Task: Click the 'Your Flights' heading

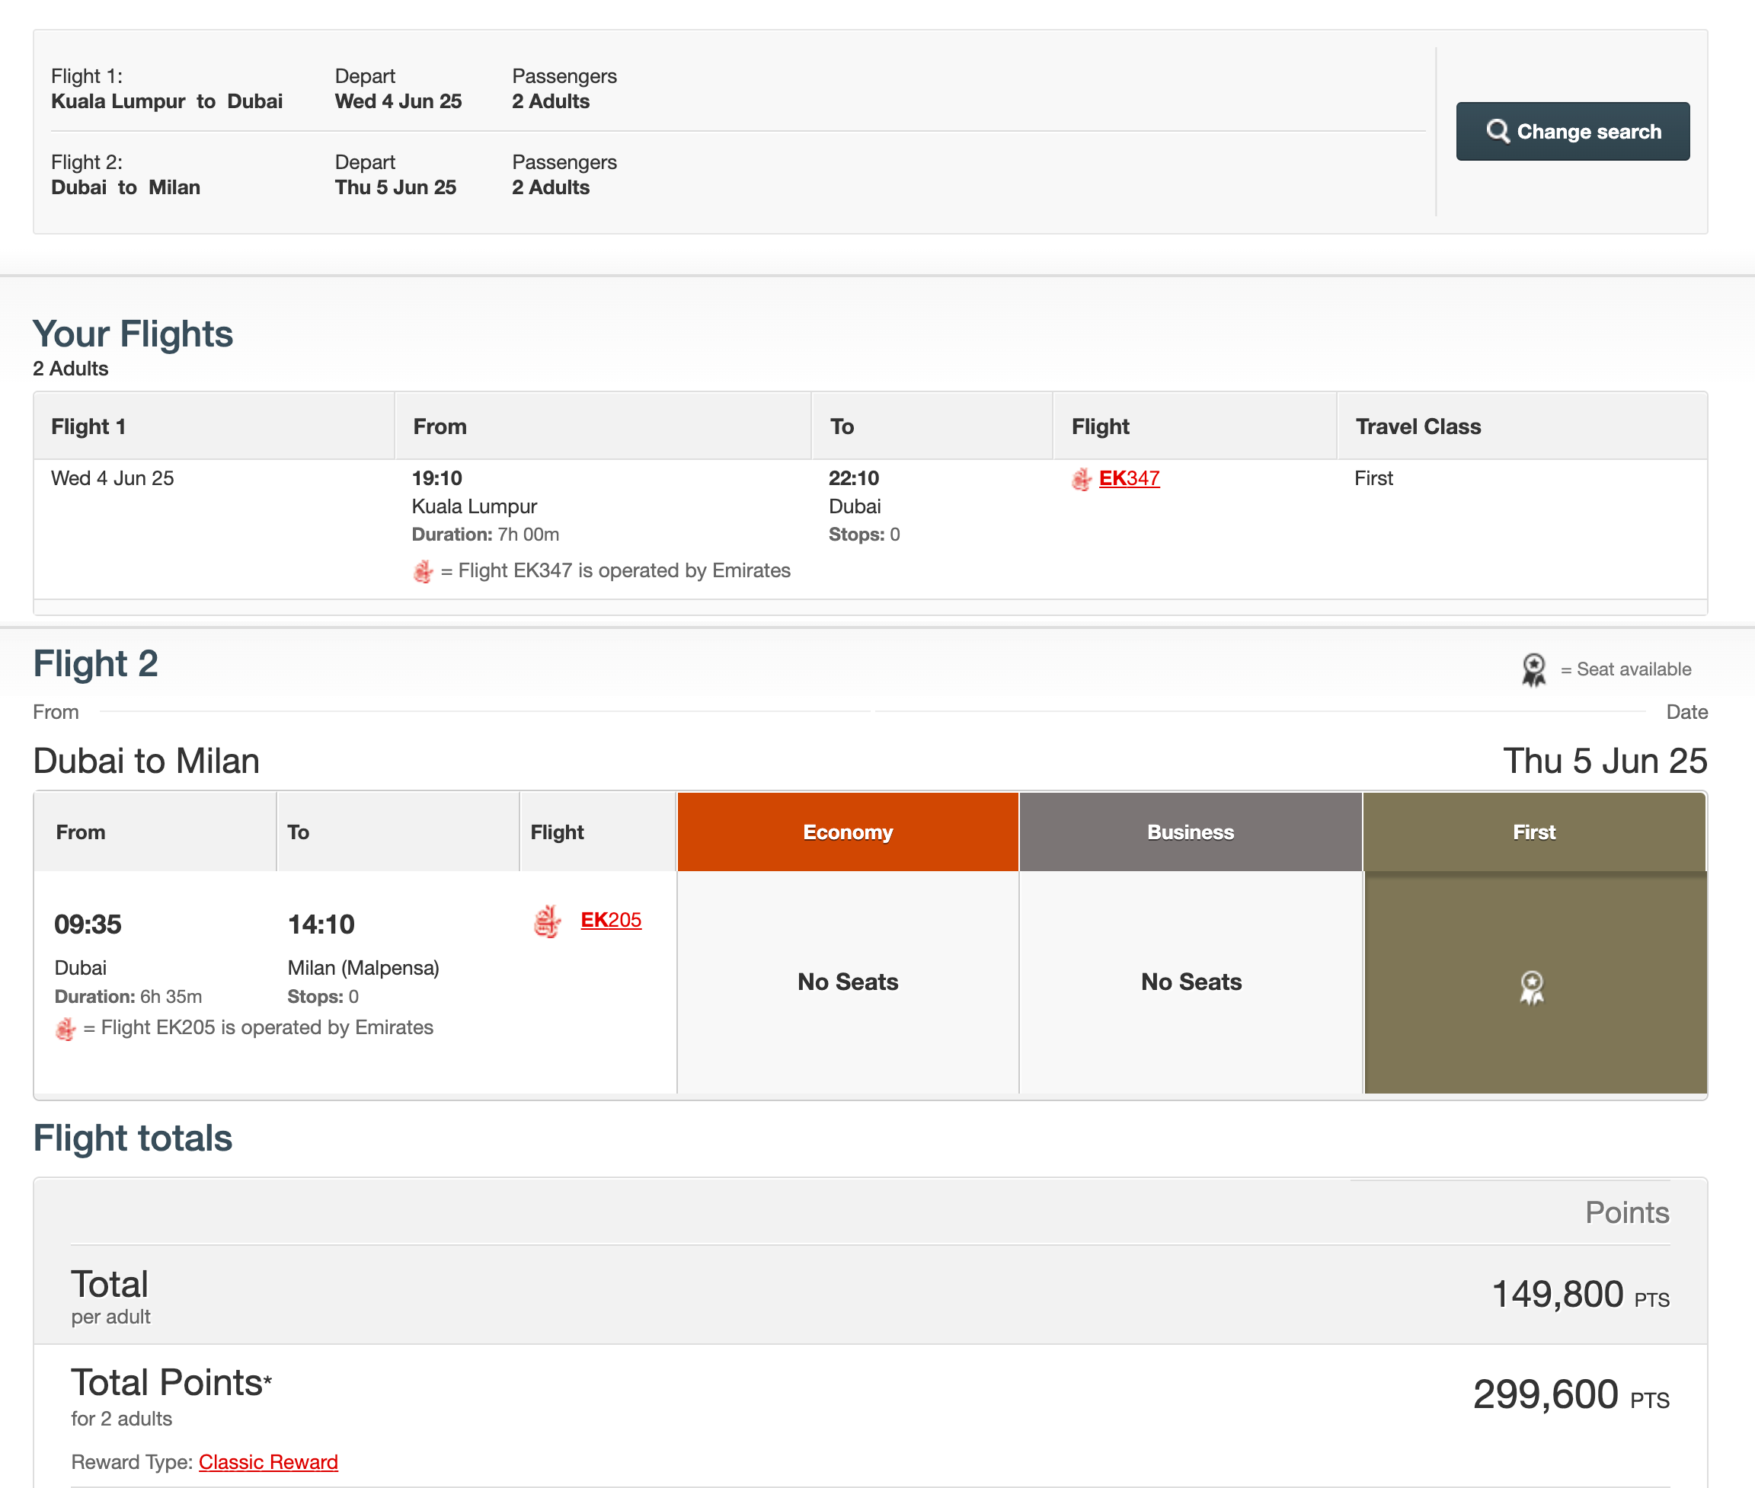Action: (x=133, y=334)
